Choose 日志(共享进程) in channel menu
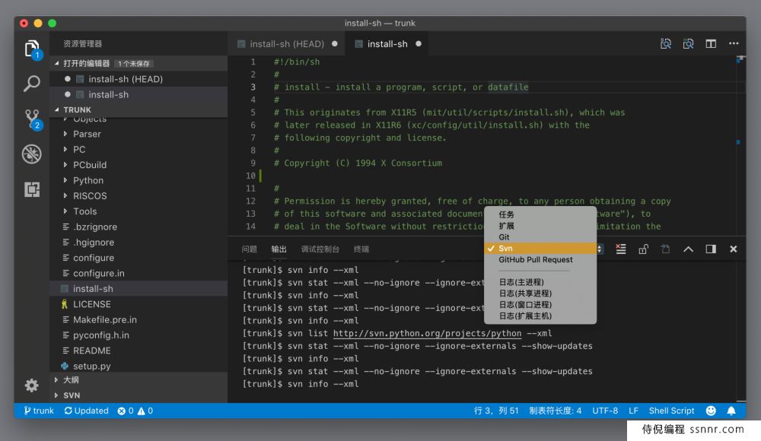Image resolution: width=761 pixels, height=441 pixels. click(540, 293)
